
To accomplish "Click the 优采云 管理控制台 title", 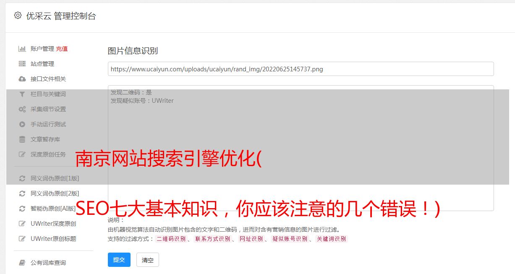I will tap(61, 16).
